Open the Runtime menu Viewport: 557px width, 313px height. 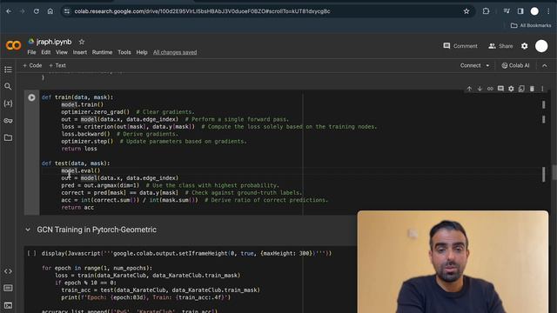(x=102, y=52)
